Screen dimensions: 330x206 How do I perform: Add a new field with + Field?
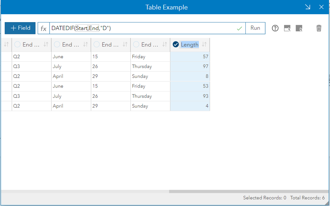(x=20, y=28)
